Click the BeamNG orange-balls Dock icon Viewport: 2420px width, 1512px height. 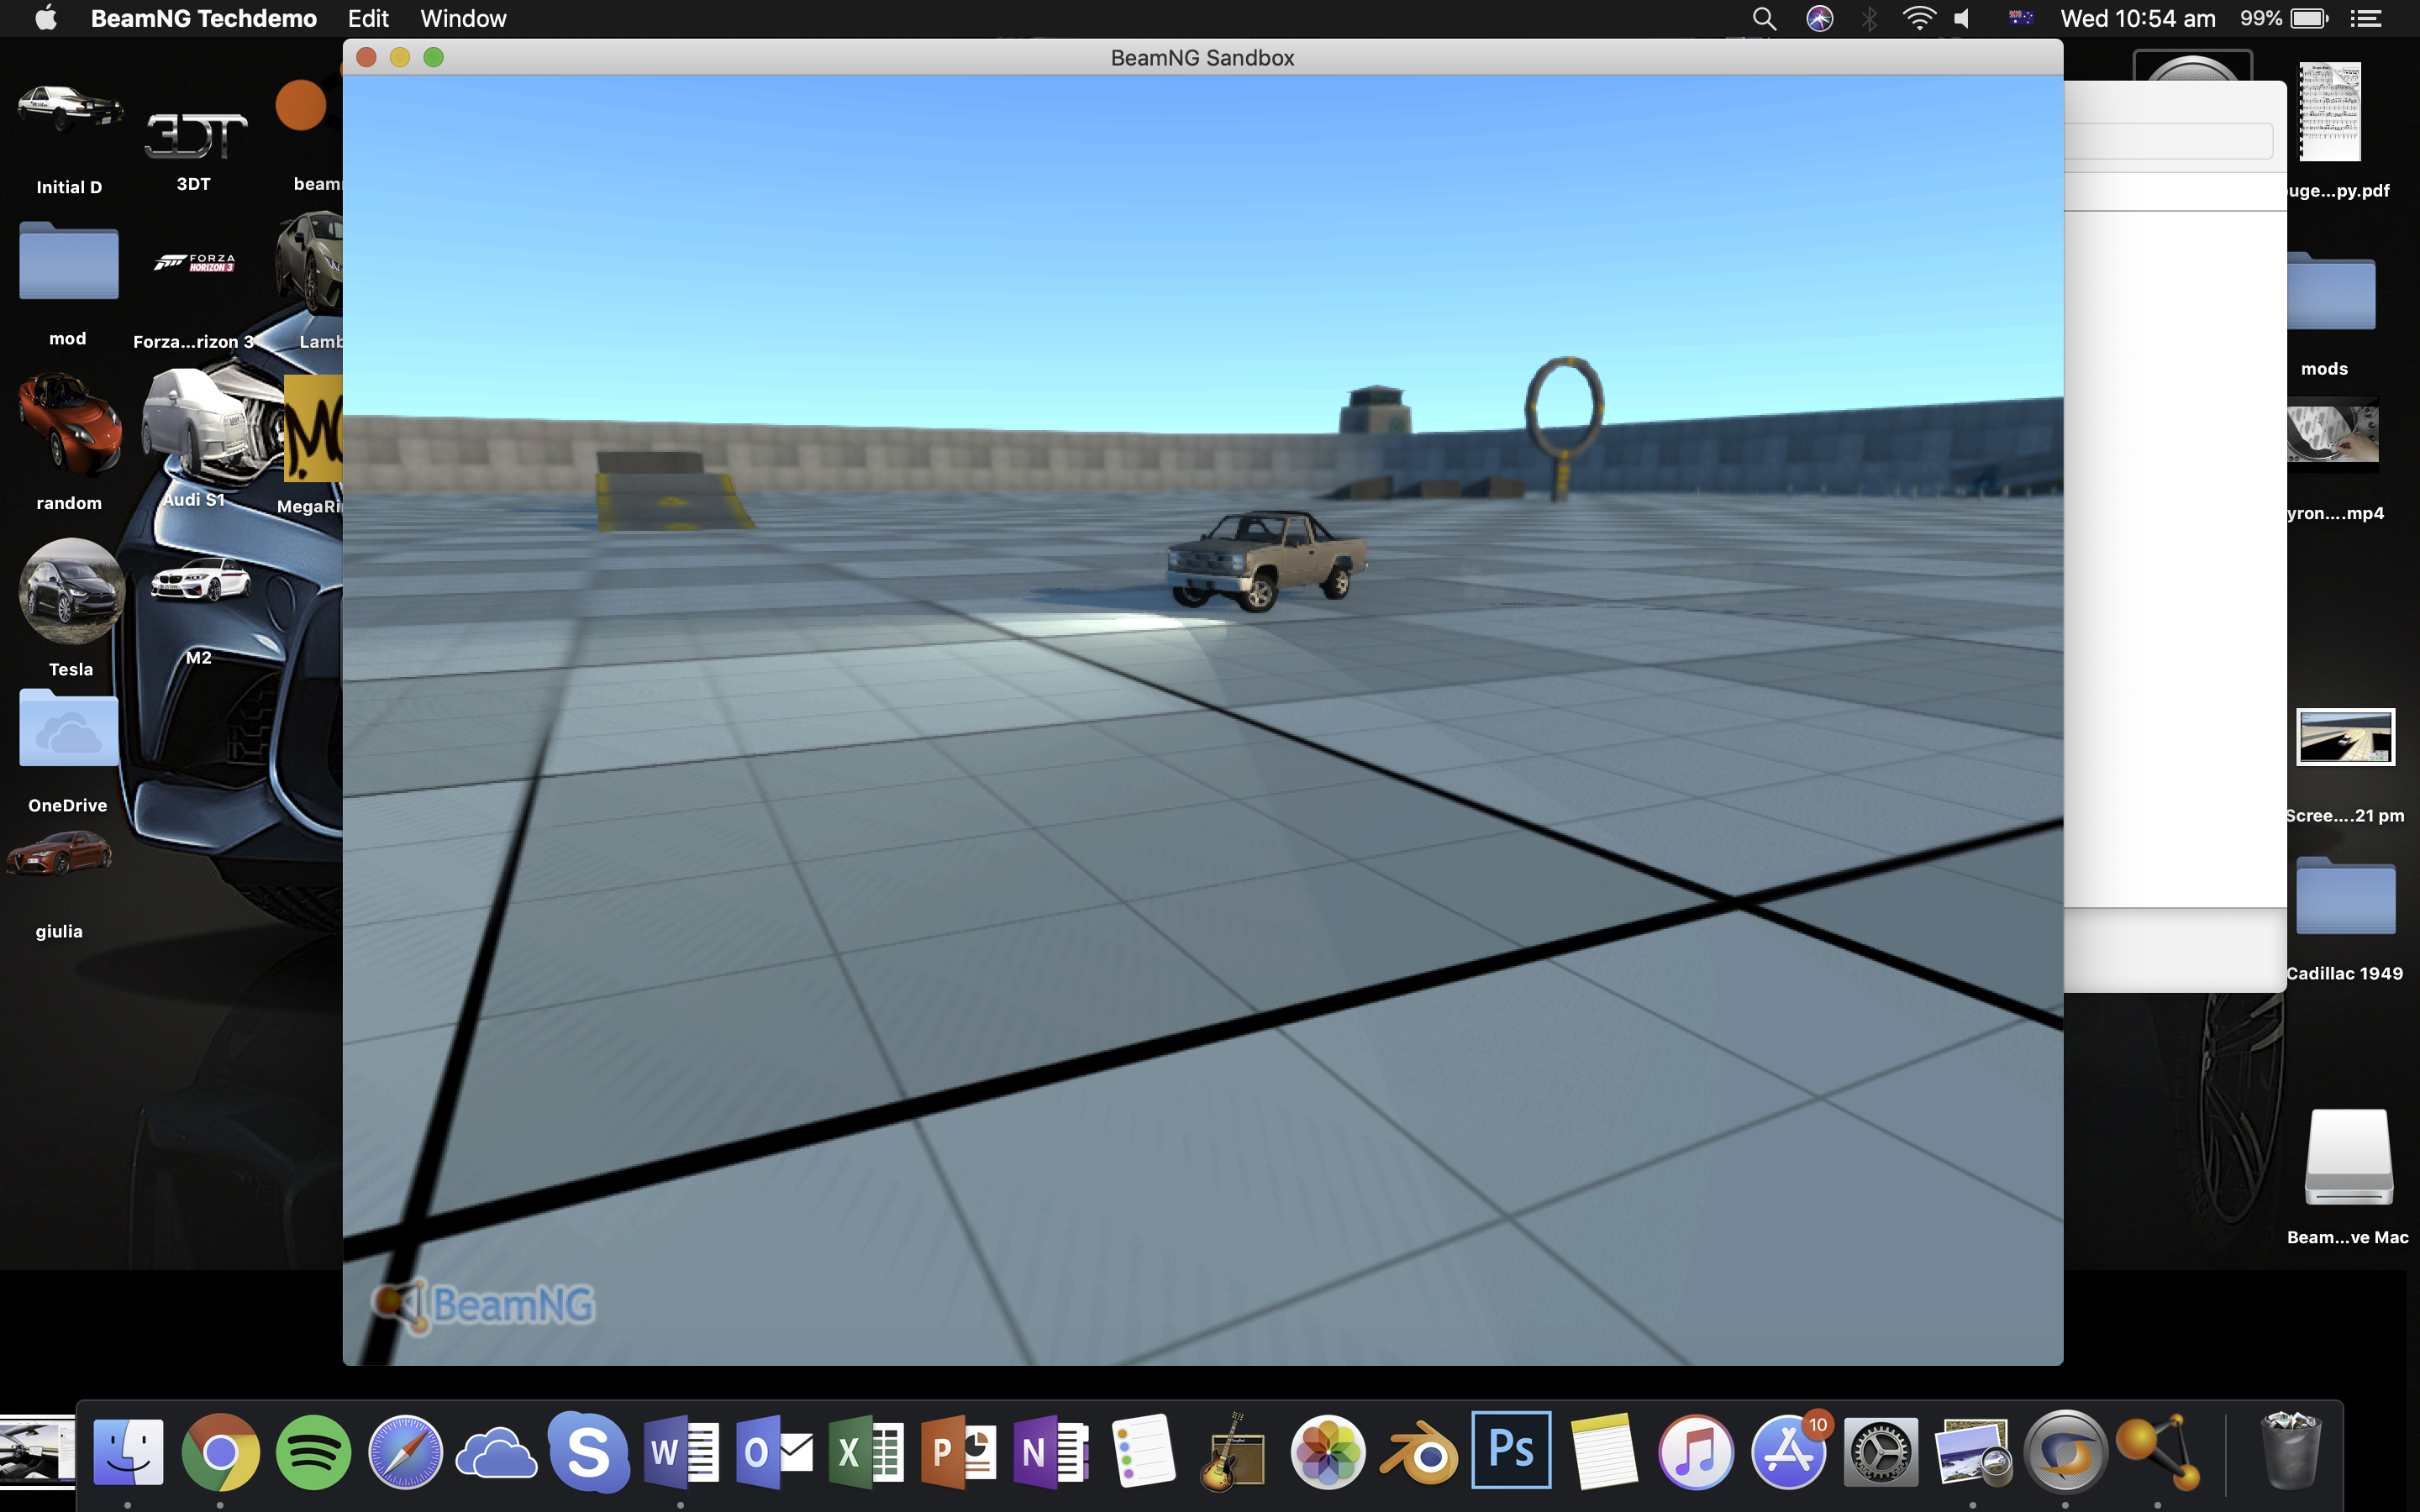2157,1451
